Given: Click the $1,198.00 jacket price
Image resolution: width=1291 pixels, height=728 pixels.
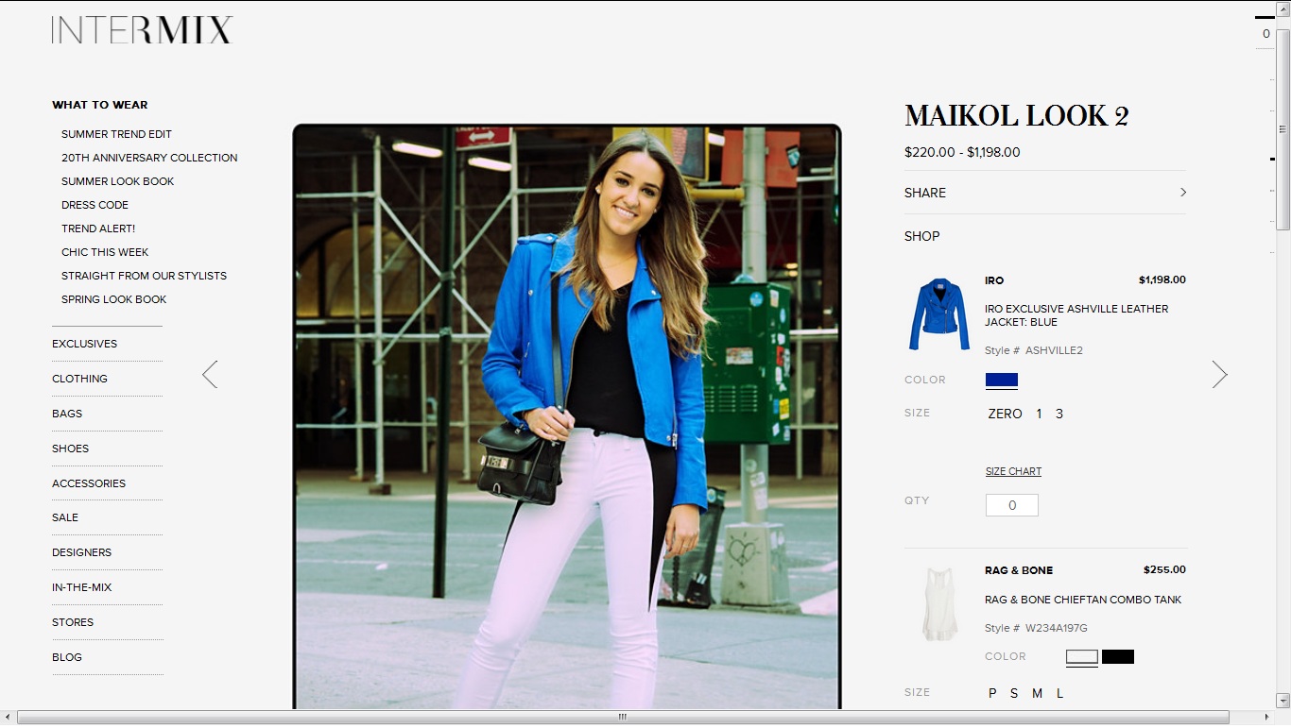Looking at the screenshot, I should click(x=1162, y=280).
